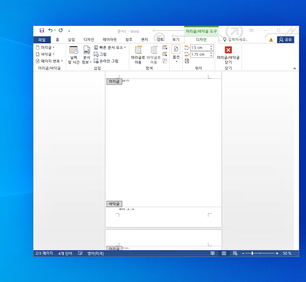This screenshot has width=306, height=282.
Task: Decrease footer bottom distance 1.75 cm
Action: click(211, 56)
